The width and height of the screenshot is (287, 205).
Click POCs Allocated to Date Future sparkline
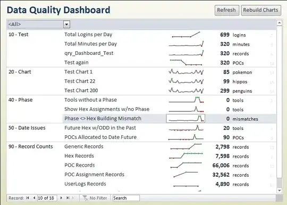coord(186,137)
